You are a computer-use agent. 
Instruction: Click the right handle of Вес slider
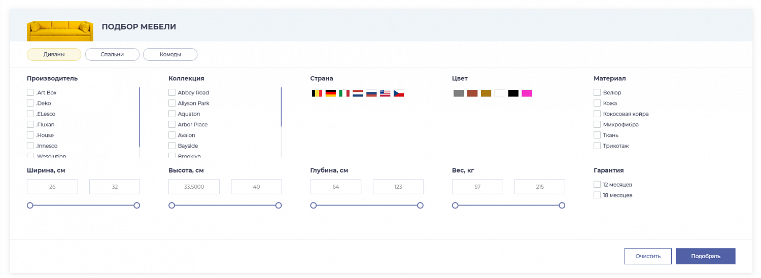coord(562,205)
